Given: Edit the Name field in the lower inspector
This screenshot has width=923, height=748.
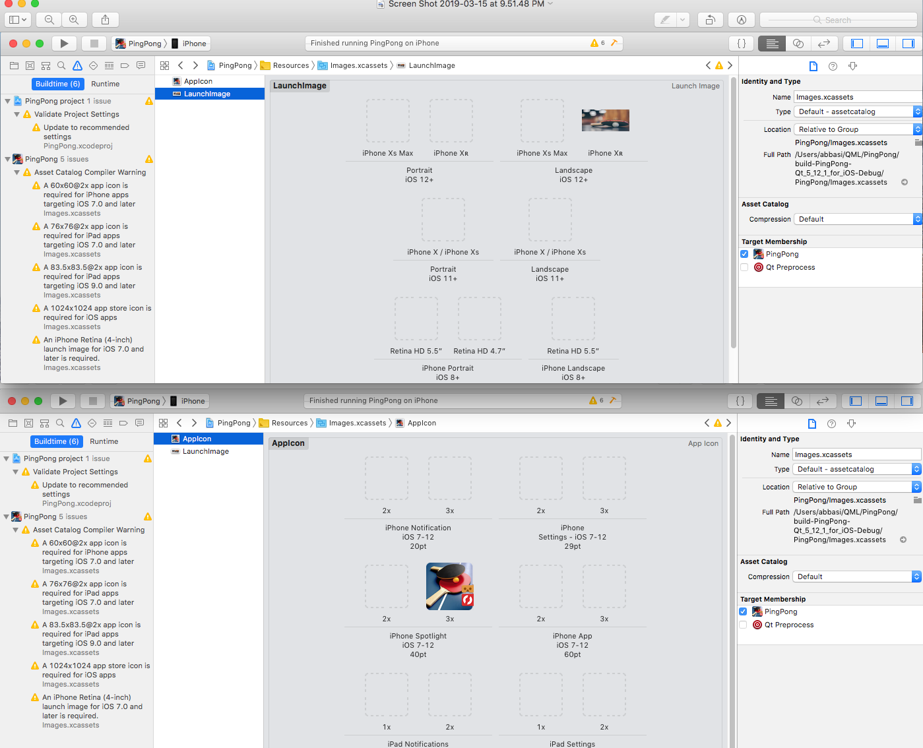Looking at the screenshot, I should click(x=856, y=454).
